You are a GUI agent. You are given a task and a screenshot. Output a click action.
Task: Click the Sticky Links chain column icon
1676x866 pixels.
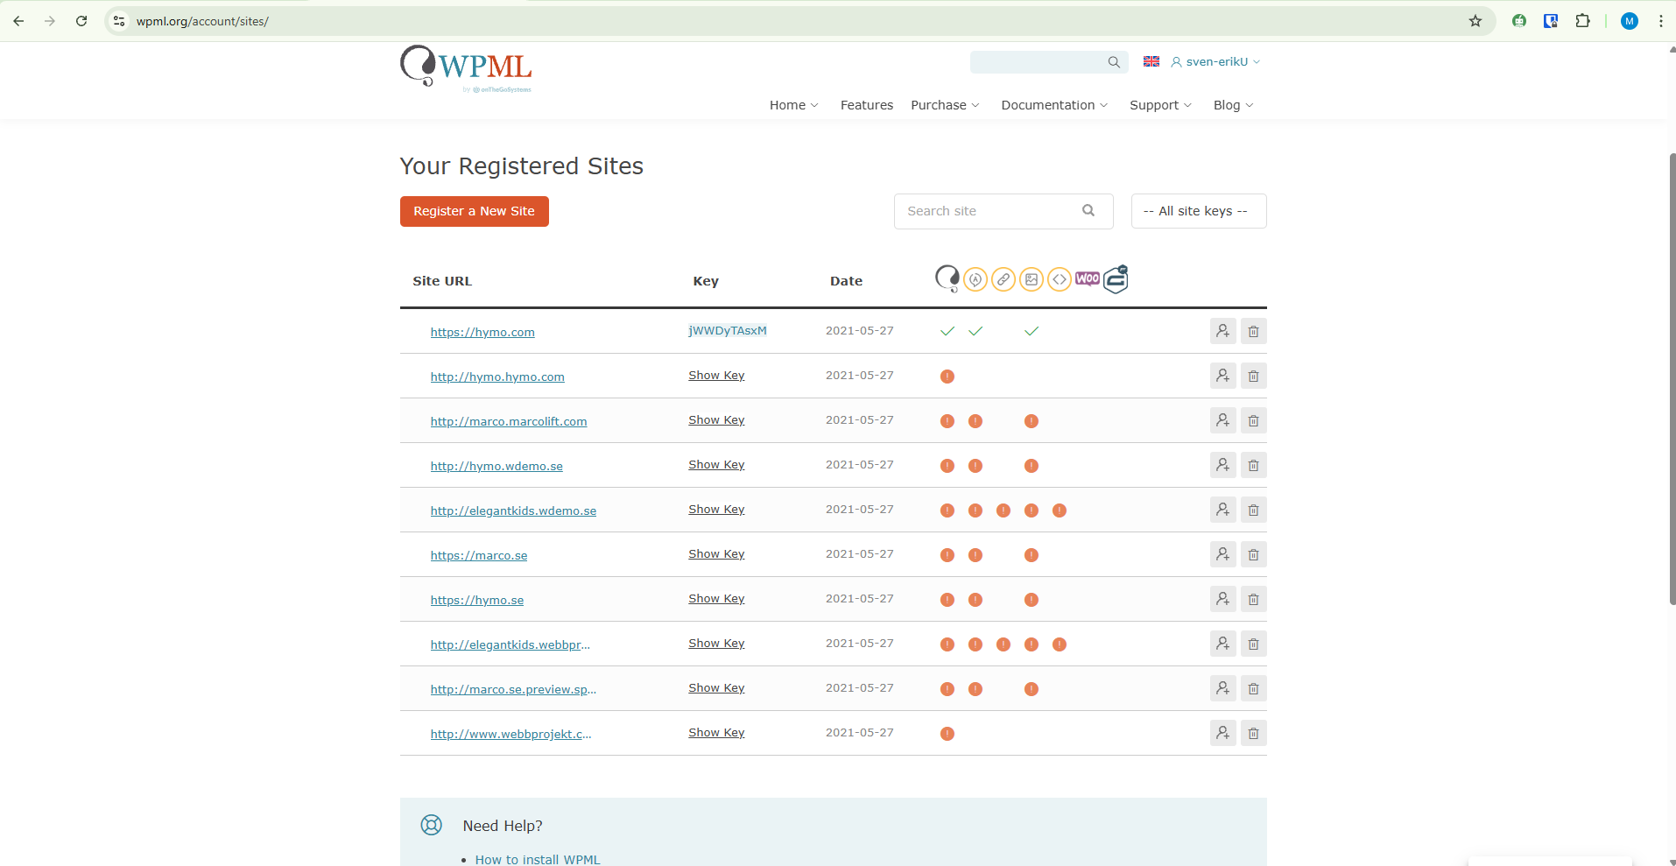[x=1003, y=279]
